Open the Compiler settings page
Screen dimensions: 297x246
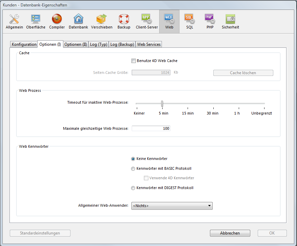[57, 21]
